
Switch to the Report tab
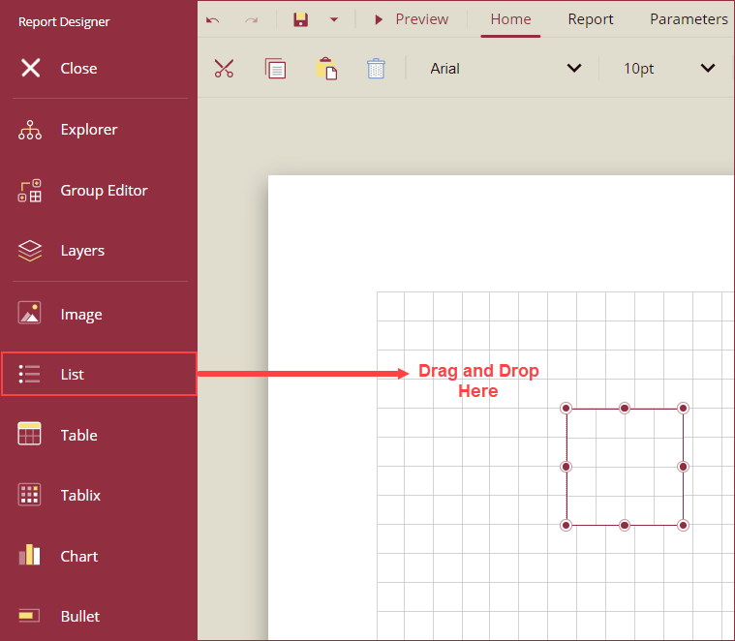(x=590, y=19)
